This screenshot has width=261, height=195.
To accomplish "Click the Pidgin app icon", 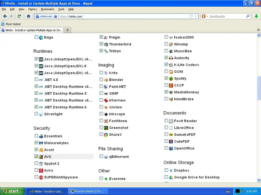I will pyautogui.click(x=106, y=38).
